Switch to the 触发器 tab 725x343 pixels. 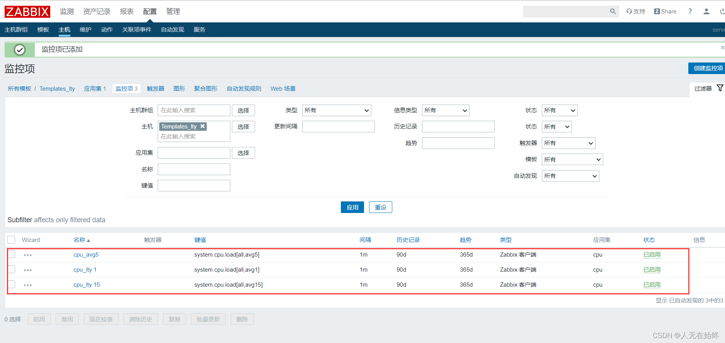(155, 89)
